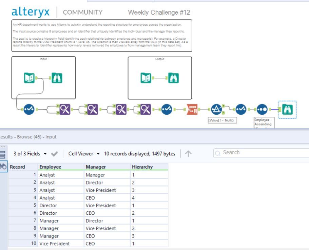Click the Record column header

[x=23, y=167]
